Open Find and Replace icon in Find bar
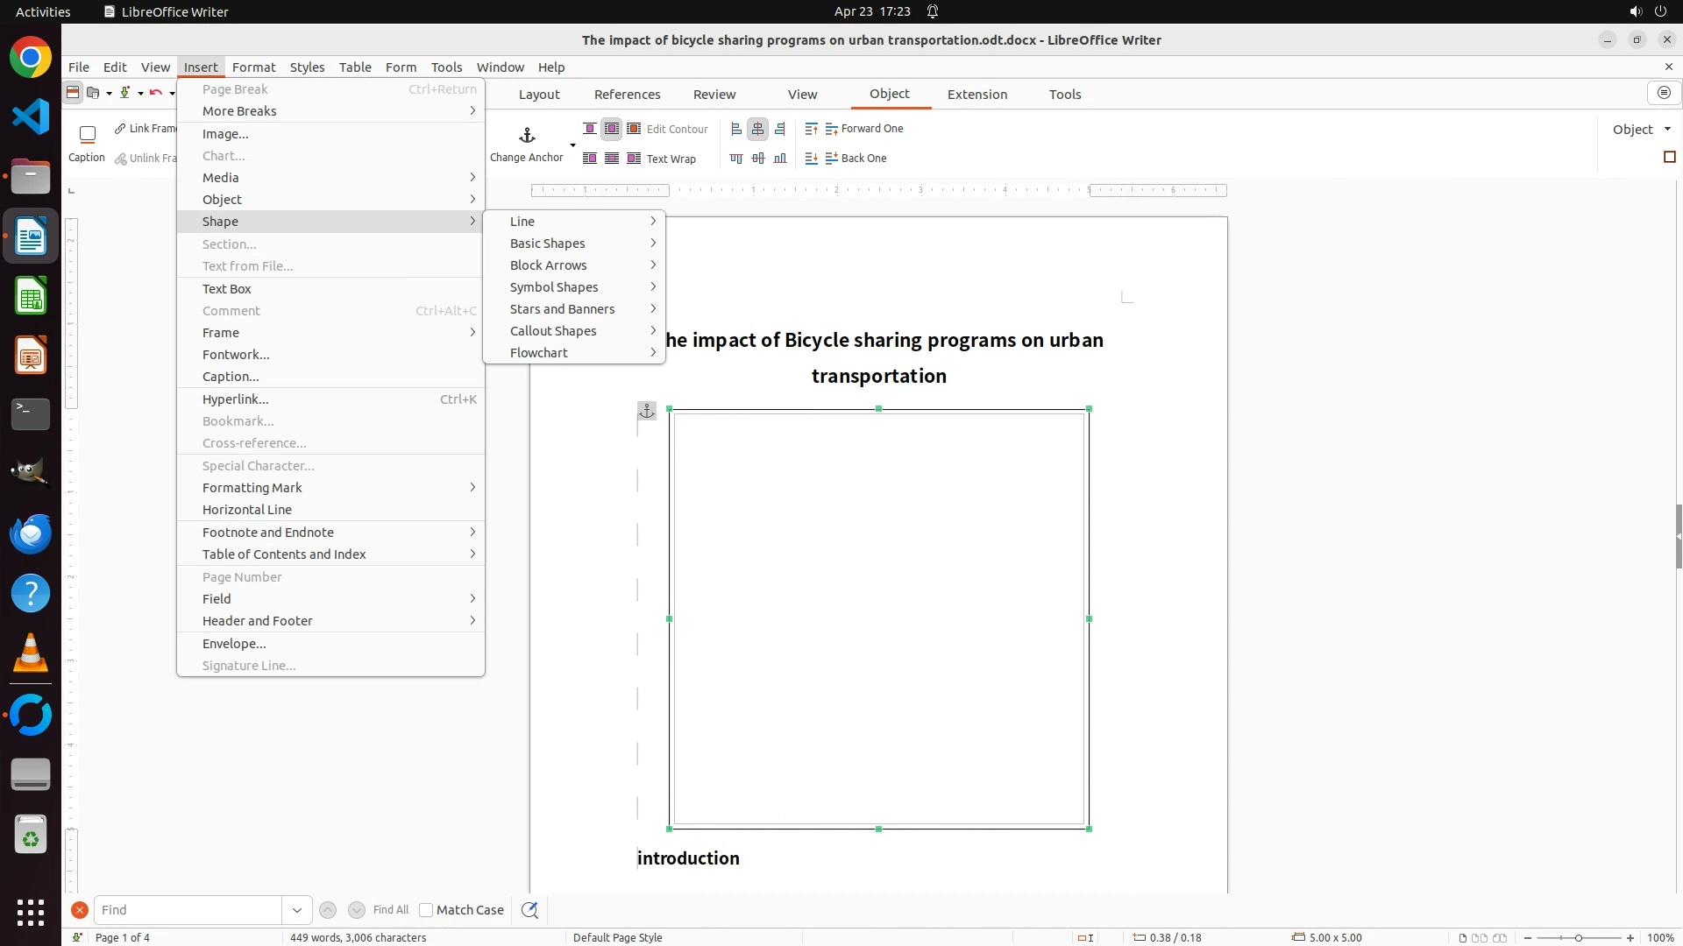This screenshot has height=946, width=1683. pyautogui.click(x=529, y=910)
